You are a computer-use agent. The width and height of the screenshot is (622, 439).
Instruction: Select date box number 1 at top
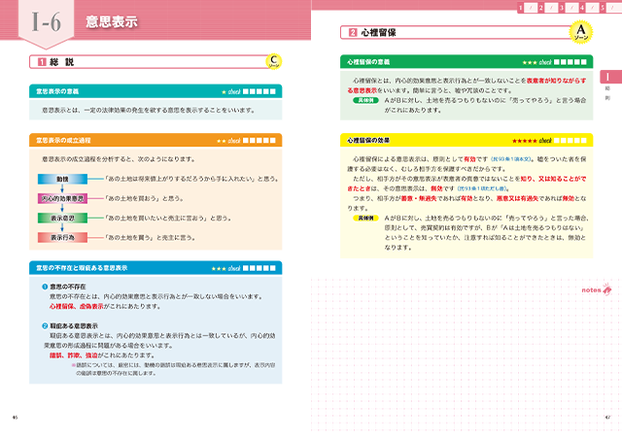(x=527, y=8)
